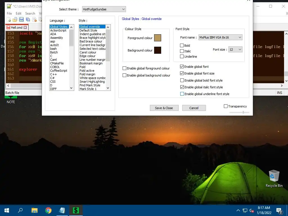
Task: Open the Select theme dropdown
Action: click(104, 9)
